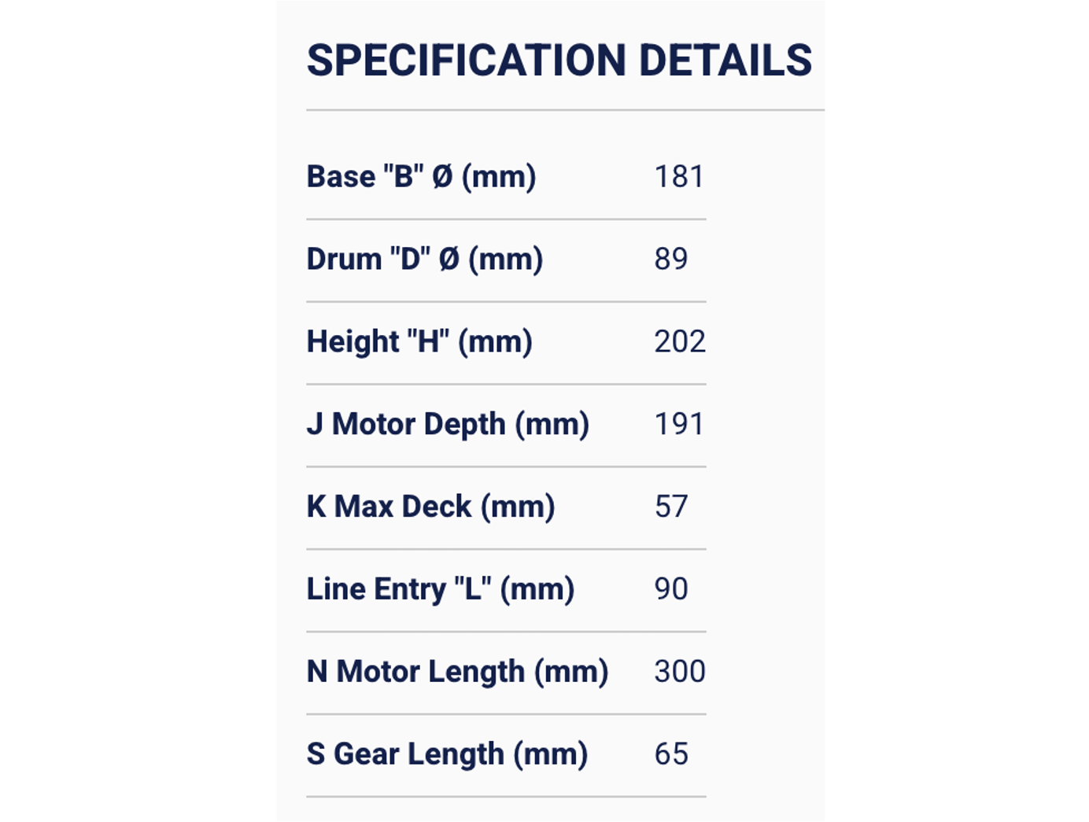Viewport: 1089px width, 822px height.
Task: Click the J Motor Depth value 191
Action: click(679, 425)
